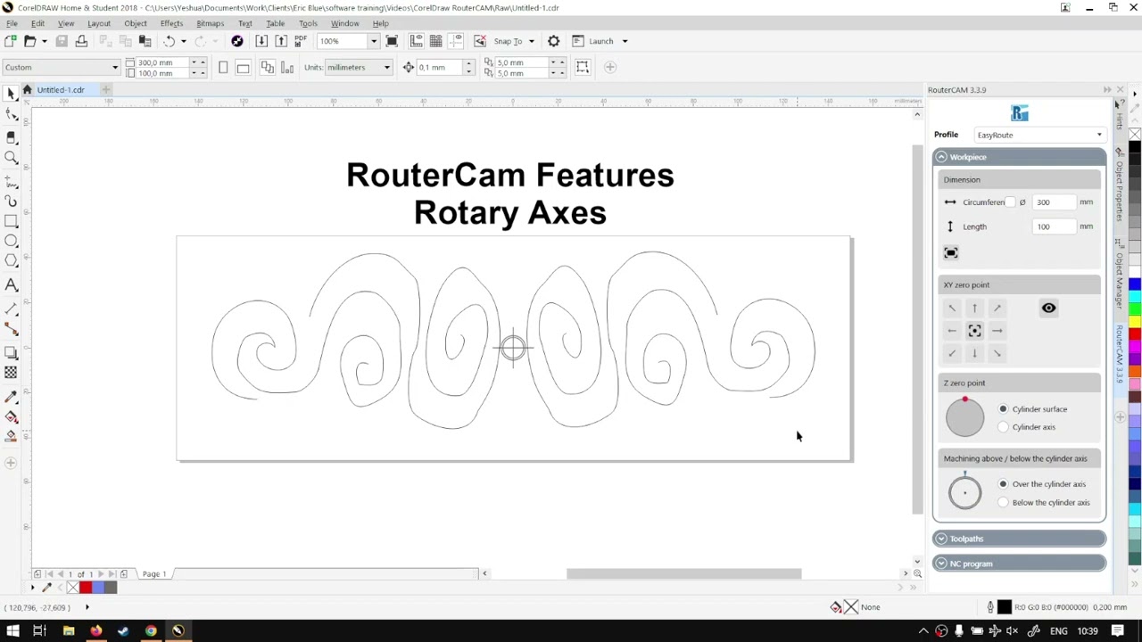Open the Options gear icon
Image resolution: width=1142 pixels, height=642 pixels.
[x=553, y=41]
